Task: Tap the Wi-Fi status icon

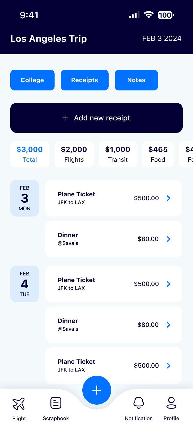Action: pyautogui.click(x=148, y=15)
